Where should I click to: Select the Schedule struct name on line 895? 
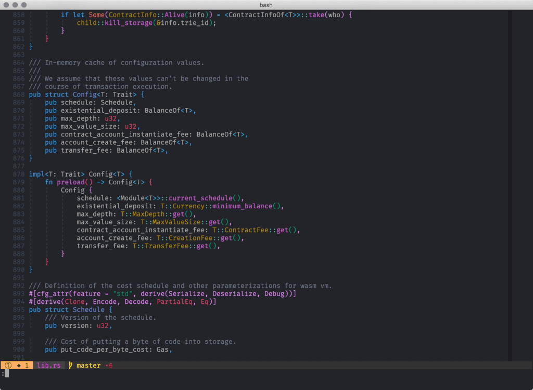coord(89,310)
